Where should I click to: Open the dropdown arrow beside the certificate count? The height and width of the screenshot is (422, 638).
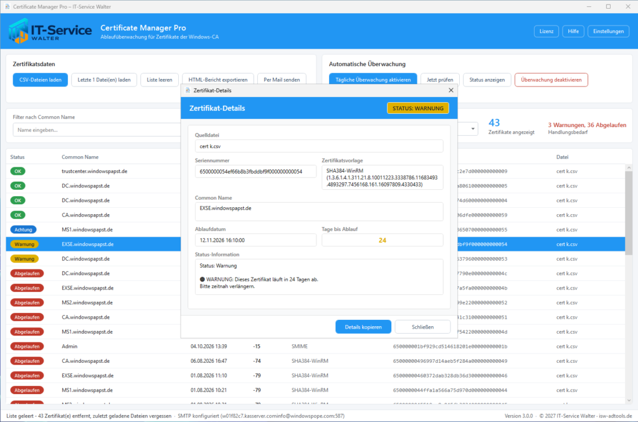coord(473,129)
